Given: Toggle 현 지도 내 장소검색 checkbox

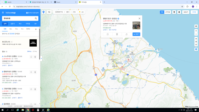Looking at the screenshot, I should click(x=32, y=13).
